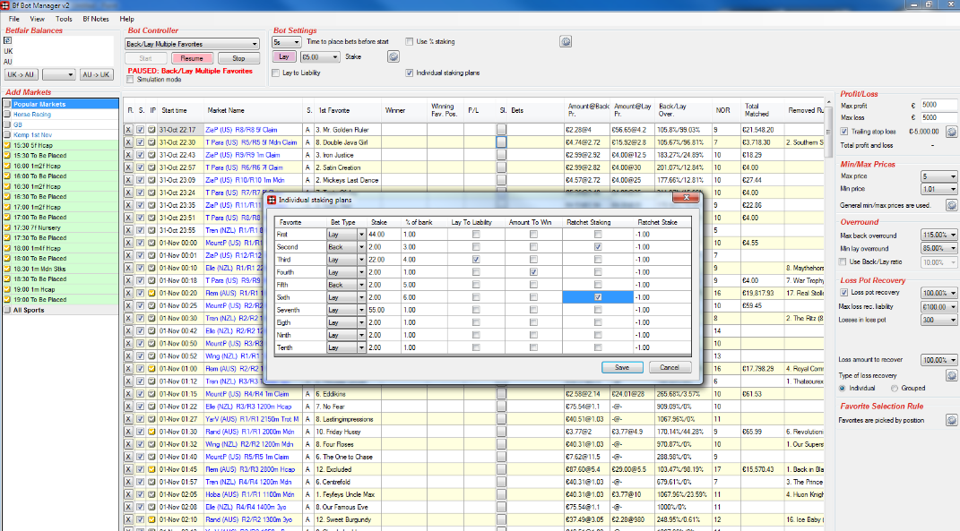Toggle Lay to Liability checkbox in Bot Settings

(x=275, y=73)
